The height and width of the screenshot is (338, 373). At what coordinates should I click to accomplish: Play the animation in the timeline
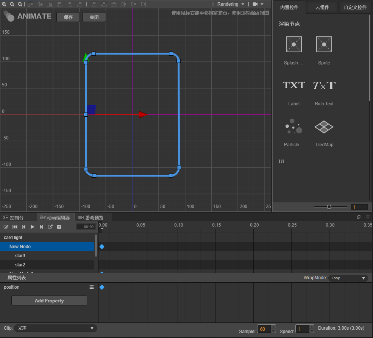click(33, 227)
